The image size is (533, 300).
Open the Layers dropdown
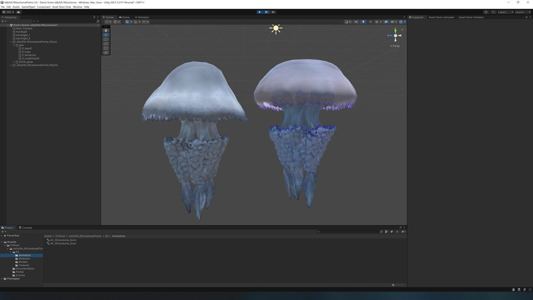point(505,12)
